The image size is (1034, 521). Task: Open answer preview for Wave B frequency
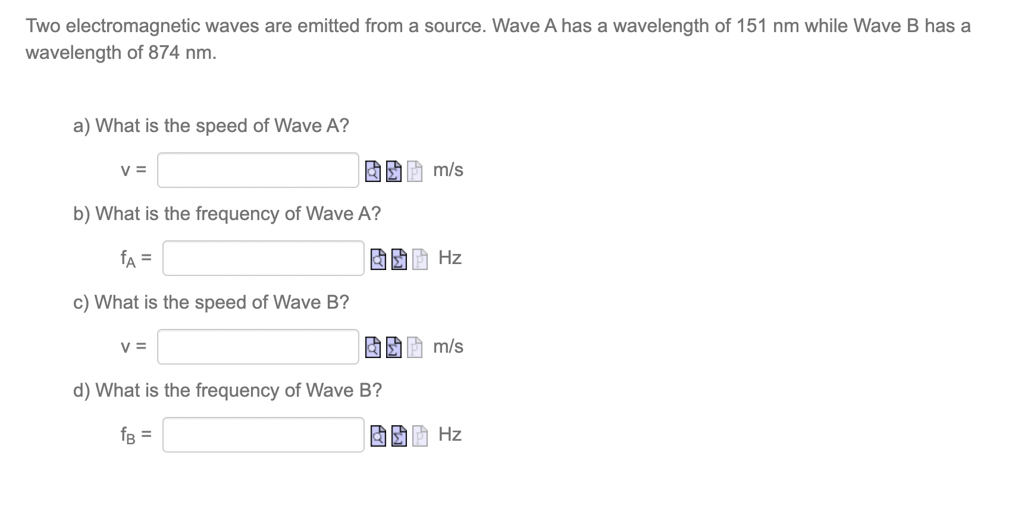(378, 435)
